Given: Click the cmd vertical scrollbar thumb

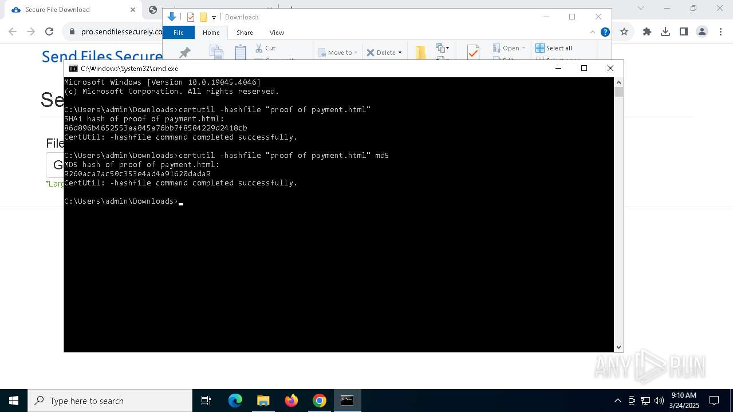Looking at the screenshot, I should [618, 92].
